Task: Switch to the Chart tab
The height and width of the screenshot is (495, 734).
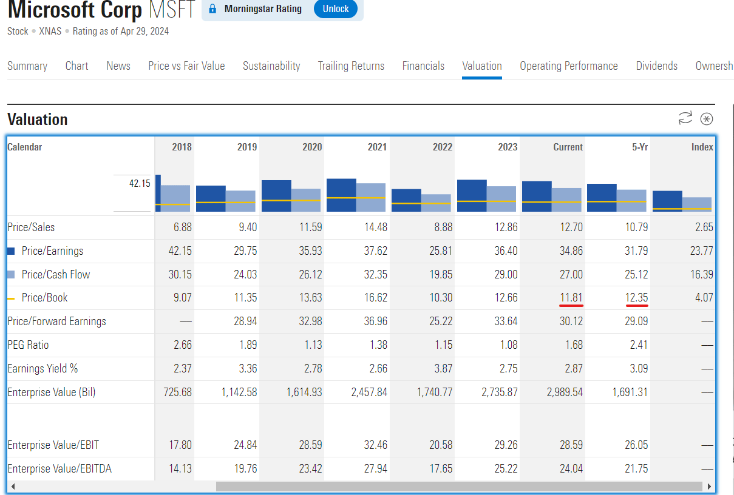Action: click(x=77, y=66)
